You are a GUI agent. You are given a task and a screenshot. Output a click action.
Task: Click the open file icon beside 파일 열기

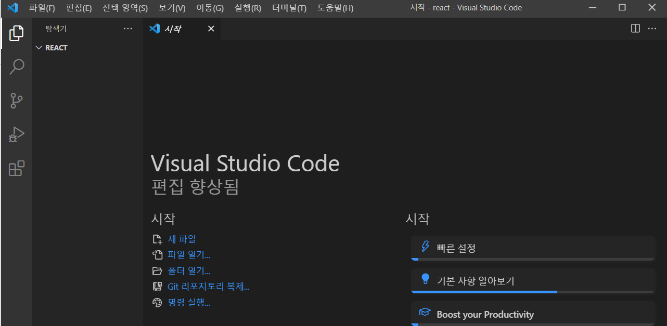157,255
